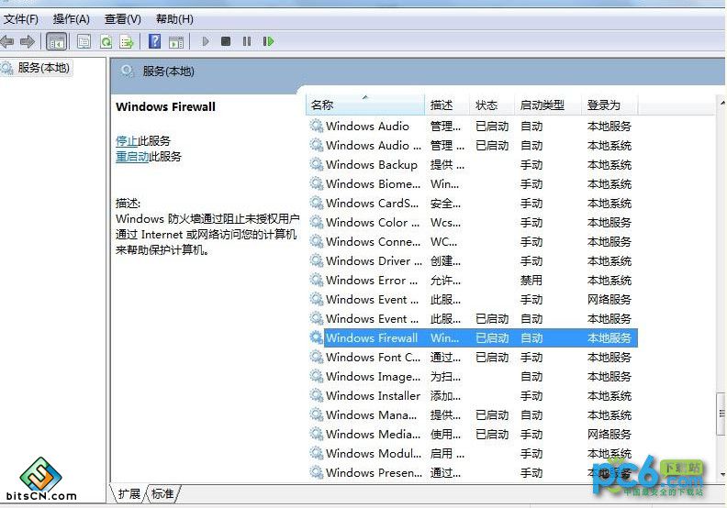Toggle the console tree pane icon

click(x=58, y=41)
